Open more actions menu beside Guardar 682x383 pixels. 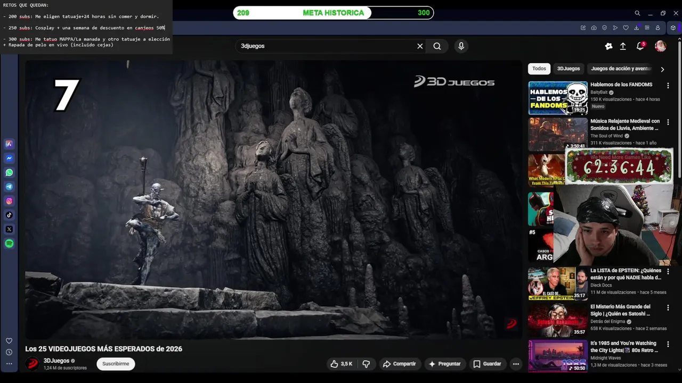(516, 364)
